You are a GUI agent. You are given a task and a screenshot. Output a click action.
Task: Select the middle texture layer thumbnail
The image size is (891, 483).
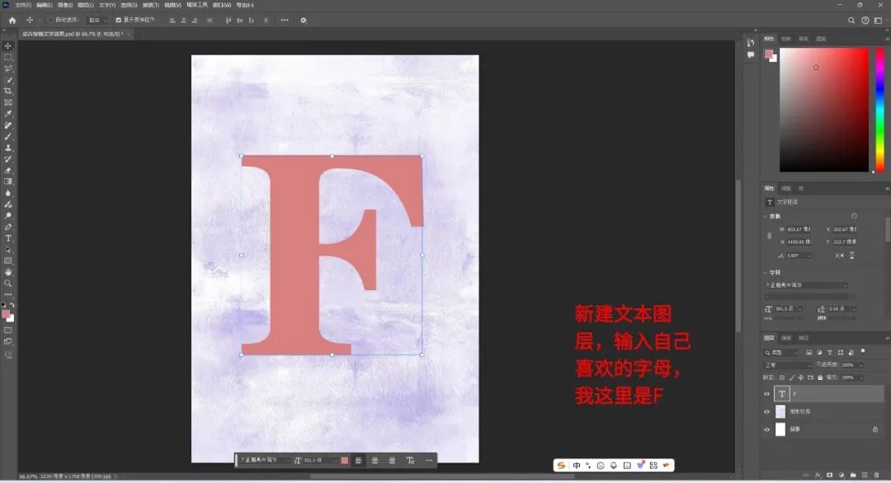(780, 411)
